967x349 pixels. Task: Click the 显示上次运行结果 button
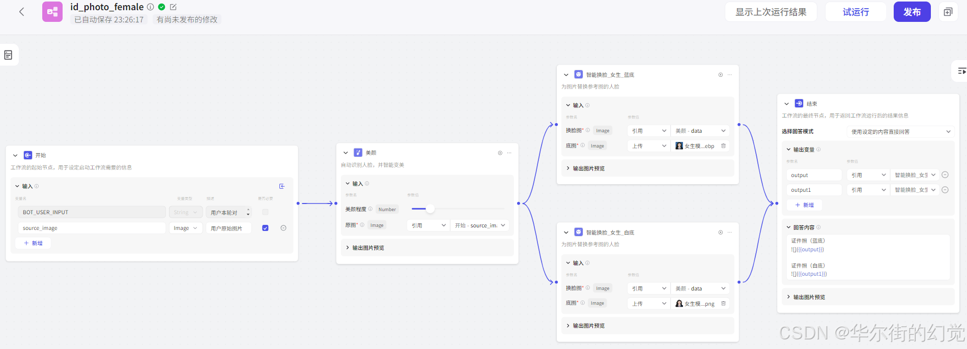pyautogui.click(x=771, y=12)
